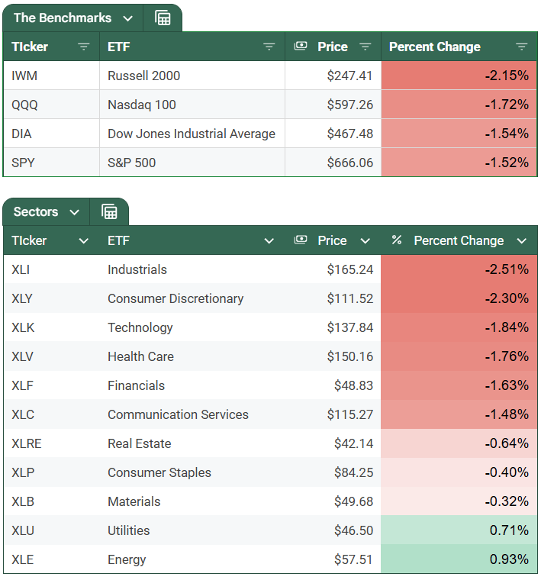Open the Sectors ETF column dropdown arrow
The width and height of the screenshot is (541, 580).
tap(269, 240)
